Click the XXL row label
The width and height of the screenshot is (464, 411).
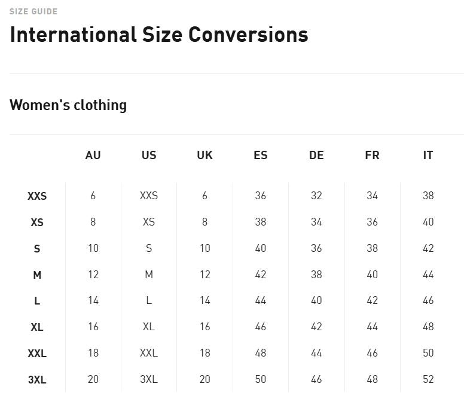[37, 354]
